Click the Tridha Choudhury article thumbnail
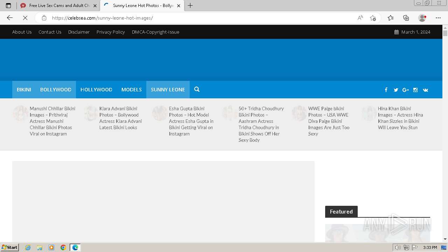Viewport: 448px width, 252px height. click(x=229, y=114)
